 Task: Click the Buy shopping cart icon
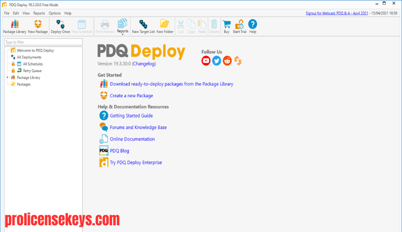tap(226, 24)
